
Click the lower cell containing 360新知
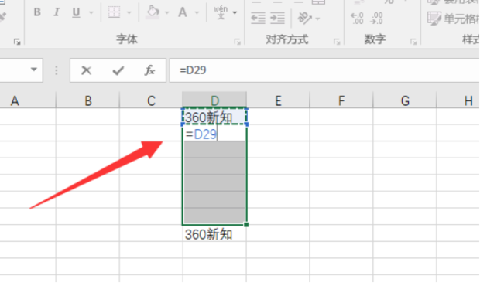pyautogui.click(x=214, y=234)
